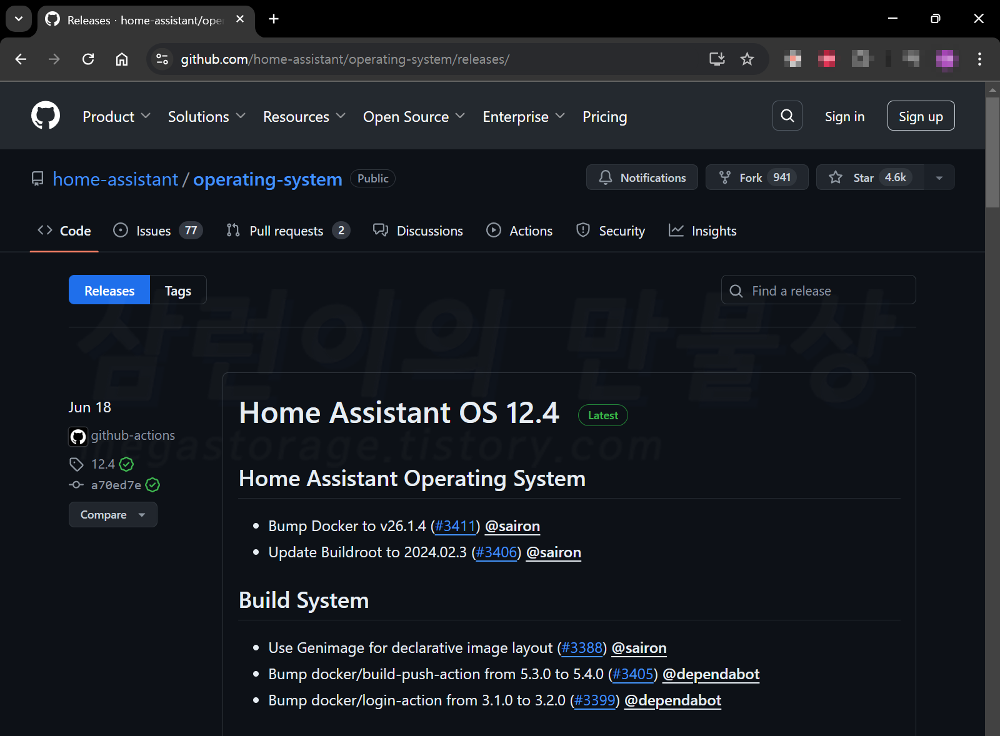Screen dimensions: 1000x736
Task: Switch to the Code tab
Action: 64,231
